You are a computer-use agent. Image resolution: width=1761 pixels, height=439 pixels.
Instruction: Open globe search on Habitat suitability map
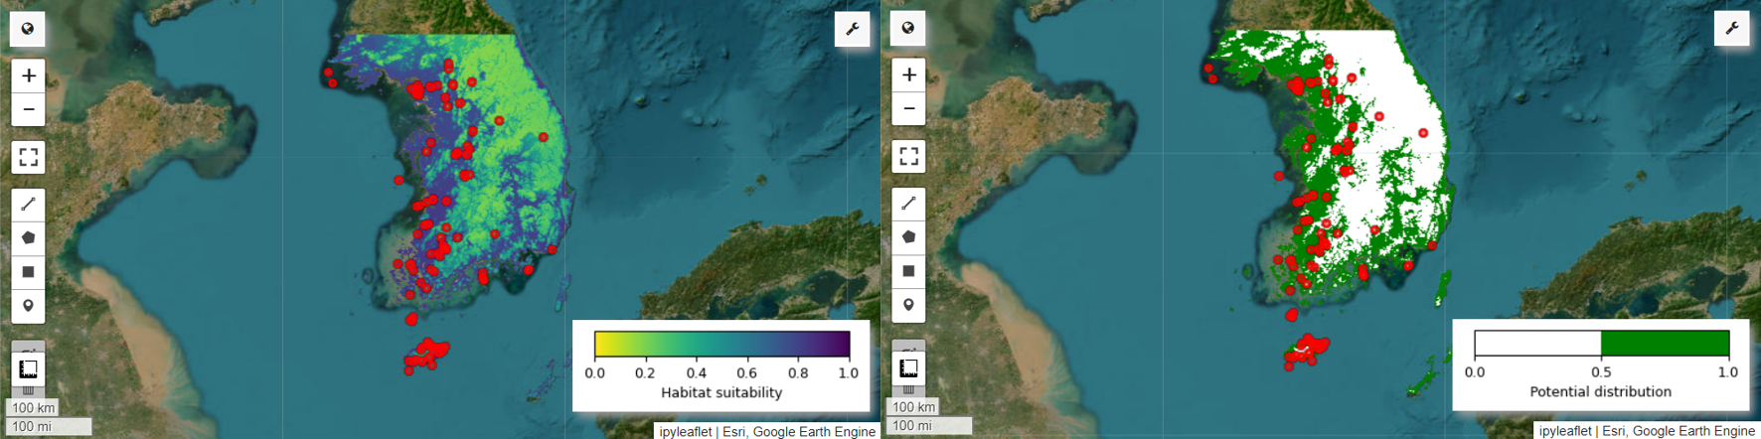pyautogui.click(x=28, y=29)
